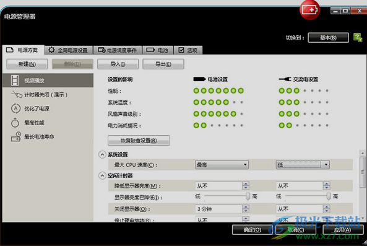Click AC 关闭显示器 field showing 从不
This screenshot has width=367, height=246.
point(300,209)
